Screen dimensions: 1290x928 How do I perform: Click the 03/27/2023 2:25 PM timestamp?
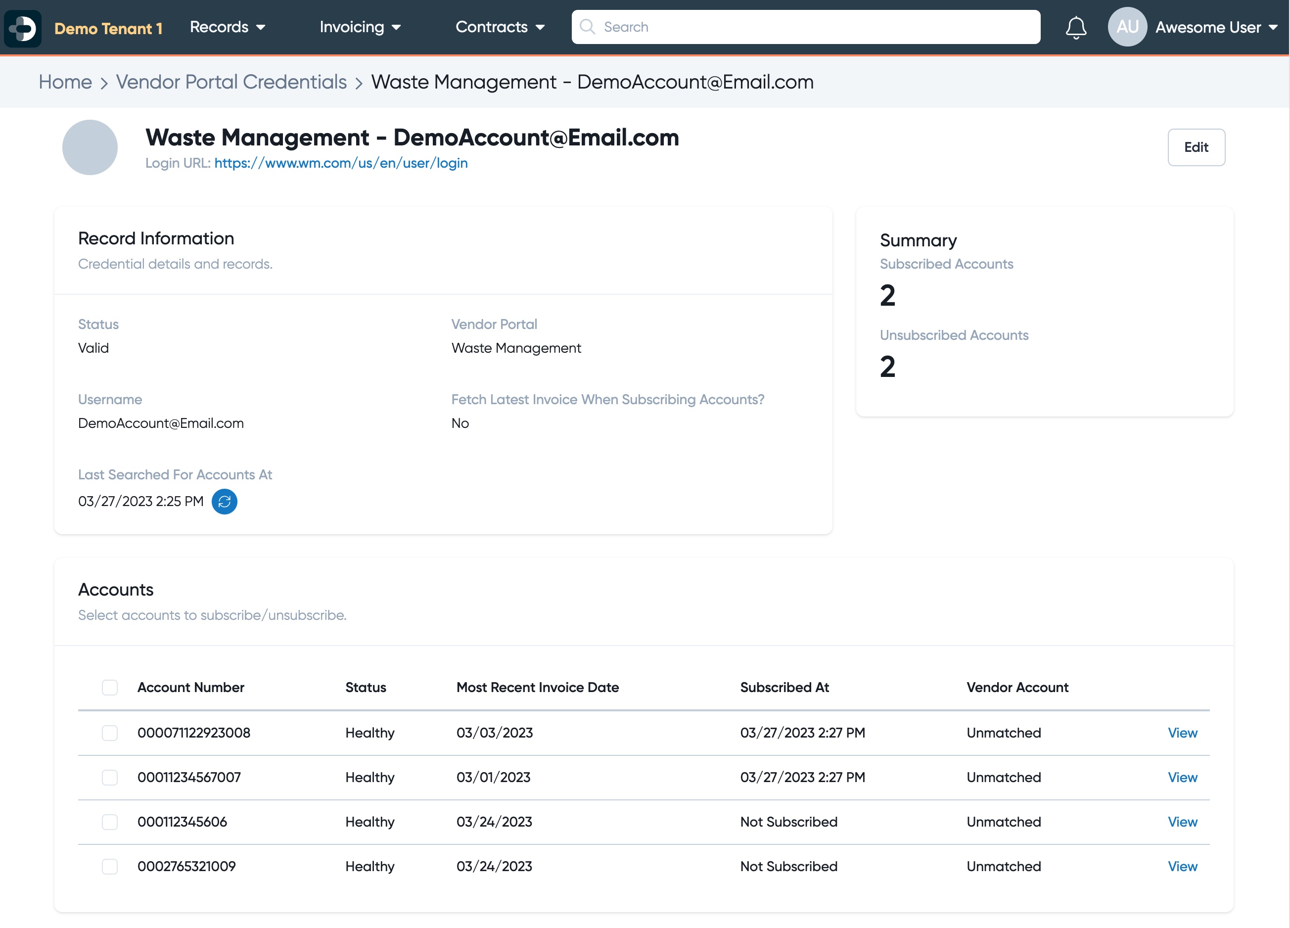tap(140, 501)
